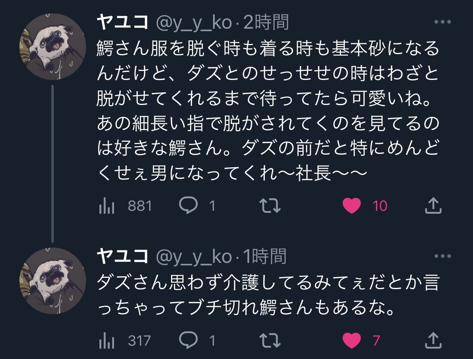
Task: Reply to the first tweet via comment icon
Action: tap(188, 205)
